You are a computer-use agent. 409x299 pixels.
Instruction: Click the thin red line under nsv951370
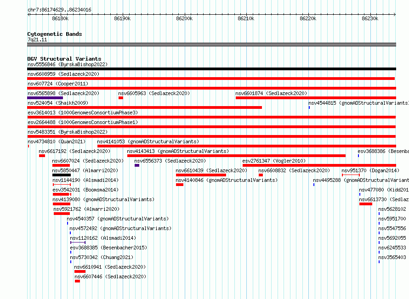351,175
